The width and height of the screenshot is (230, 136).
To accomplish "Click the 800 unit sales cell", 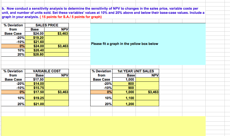I will pos(124,84).
